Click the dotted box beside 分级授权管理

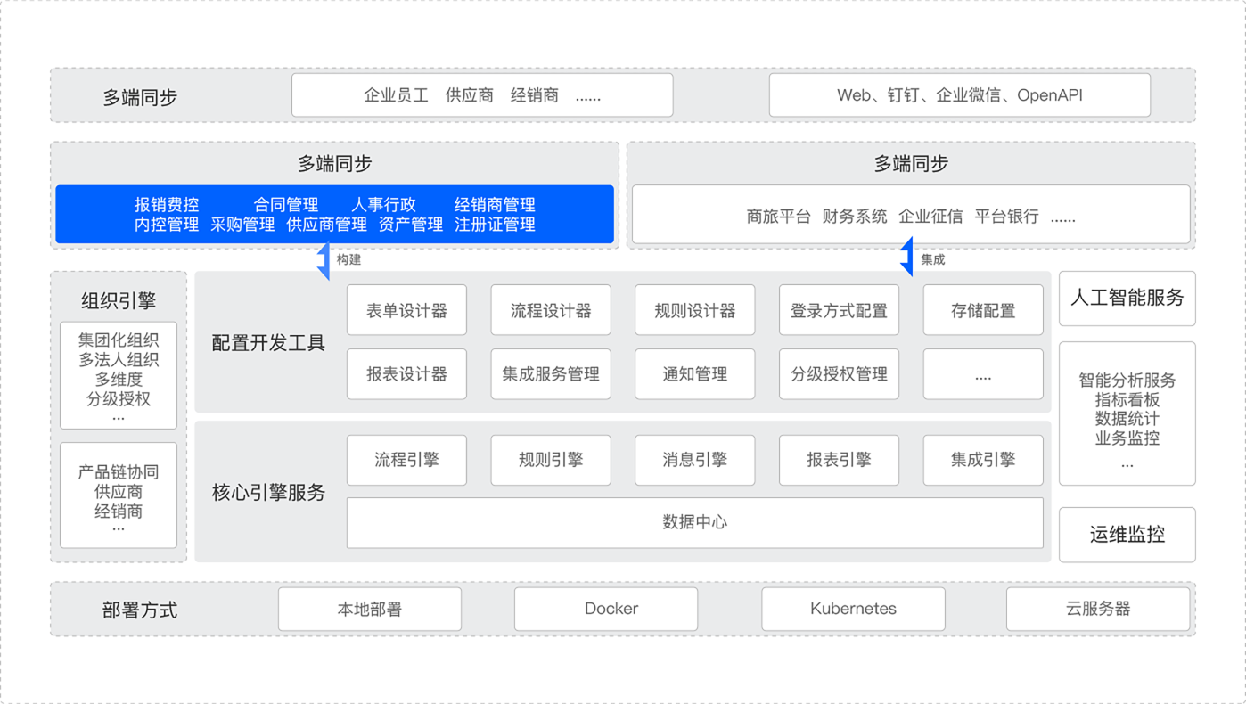point(983,374)
